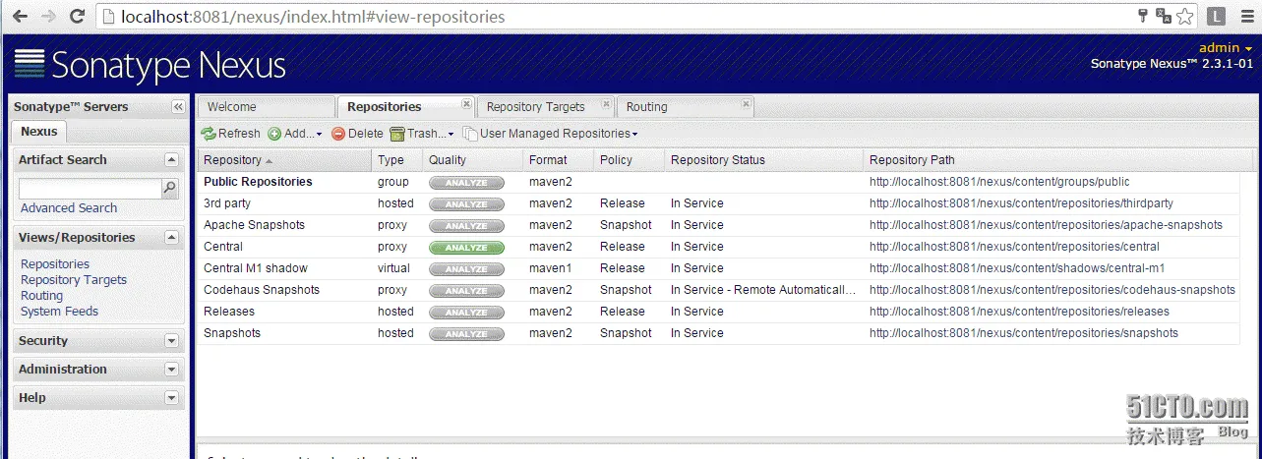This screenshot has width=1262, height=459.
Task: Open the browser translate icon
Action: click(x=1164, y=16)
